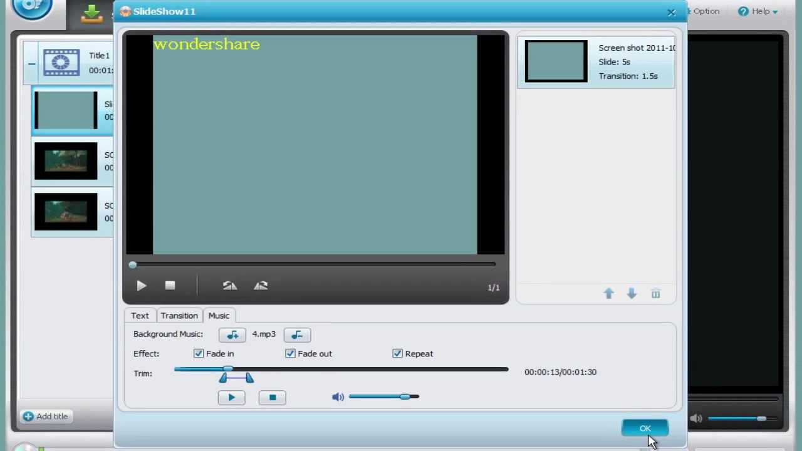Click Add title button
Screen dimensions: 802x451
point(46,416)
